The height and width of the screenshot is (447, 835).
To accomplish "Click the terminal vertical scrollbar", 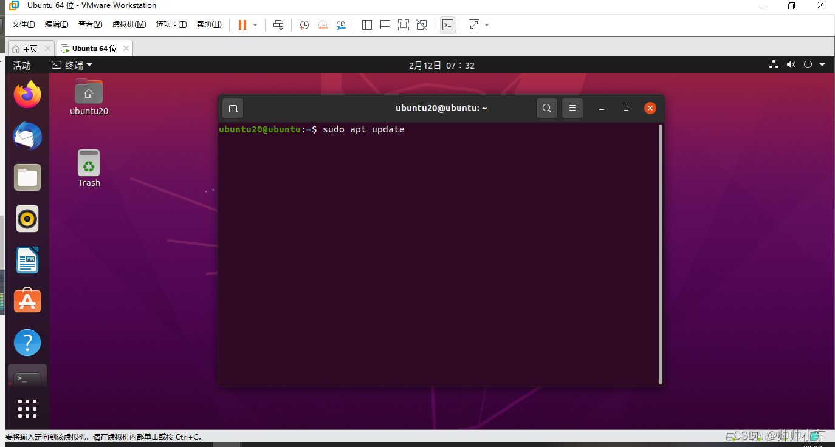I will pyautogui.click(x=660, y=254).
